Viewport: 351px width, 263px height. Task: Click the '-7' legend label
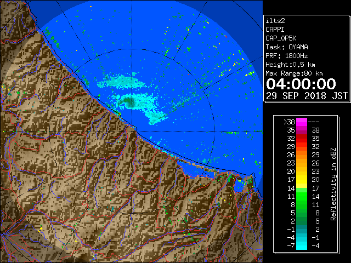291,246
